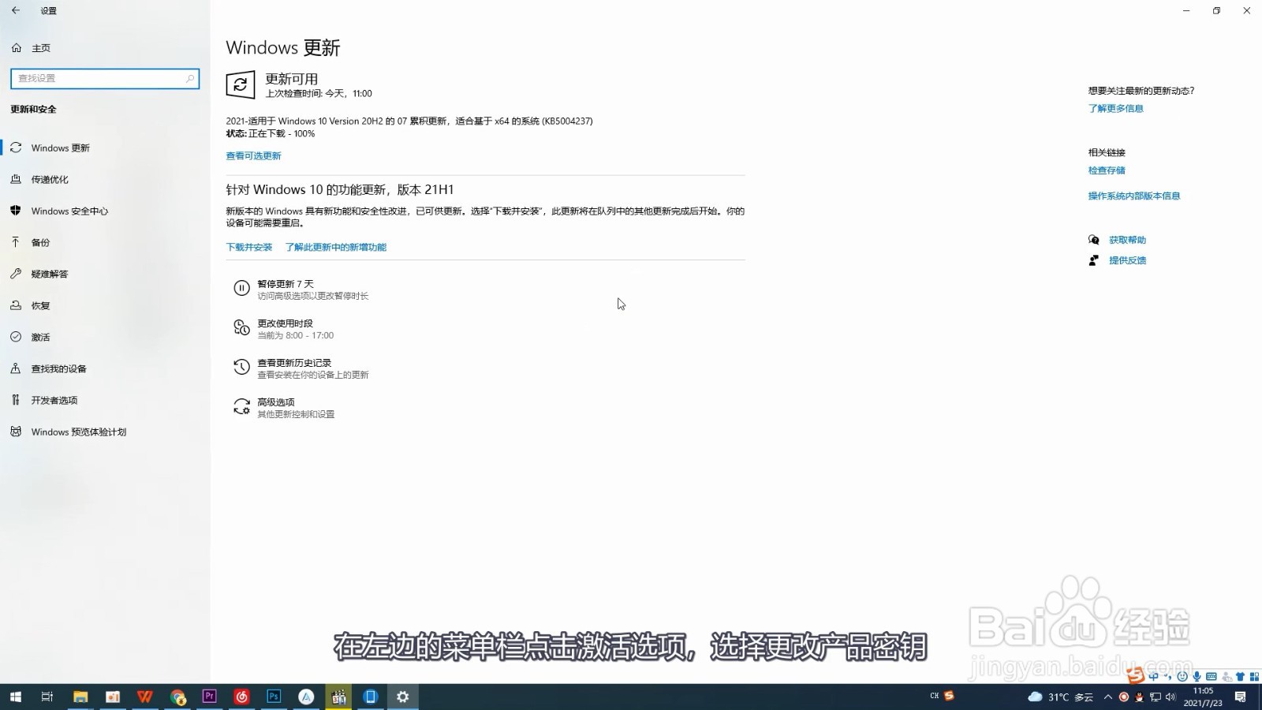
Task: Click 操作系统内部版本信息 link
Action: (x=1134, y=196)
